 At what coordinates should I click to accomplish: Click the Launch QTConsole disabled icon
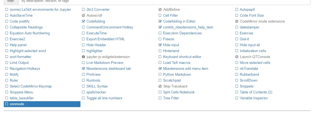[x=237, y=57]
